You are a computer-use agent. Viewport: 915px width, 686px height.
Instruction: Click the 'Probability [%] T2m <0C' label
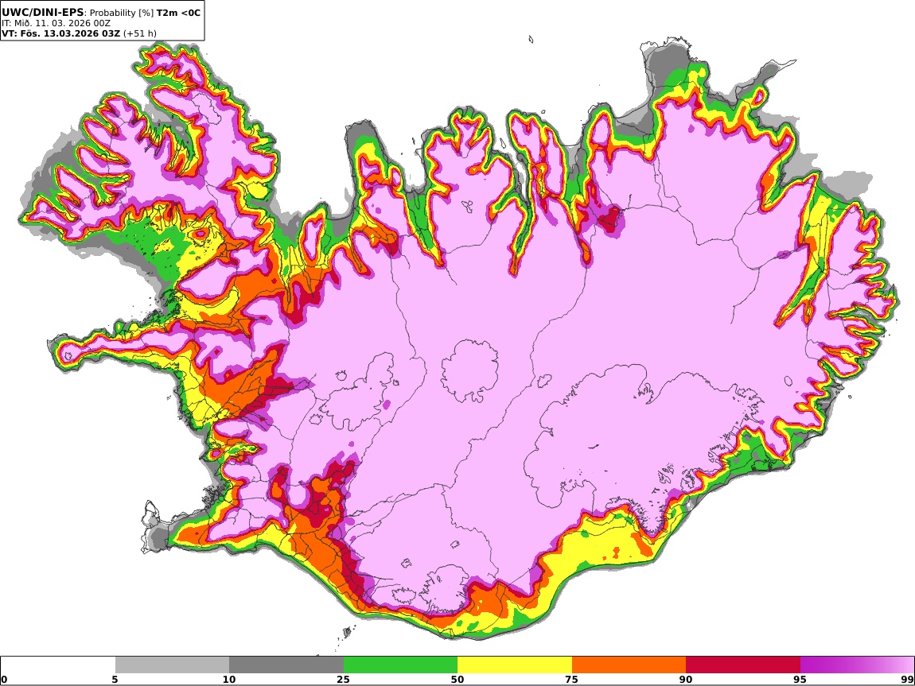pos(145,13)
